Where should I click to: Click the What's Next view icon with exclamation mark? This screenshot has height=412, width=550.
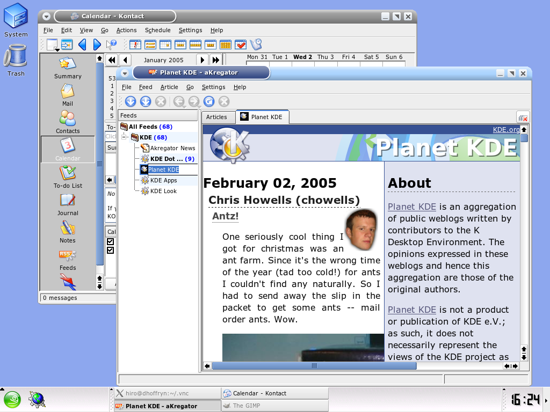click(x=135, y=45)
